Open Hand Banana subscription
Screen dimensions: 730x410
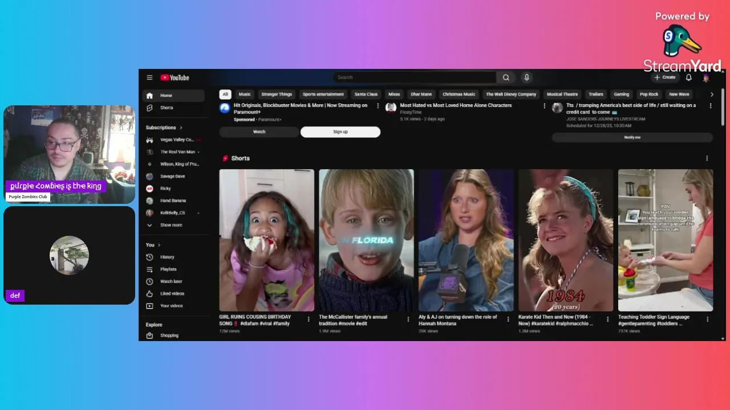(x=173, y=200)
